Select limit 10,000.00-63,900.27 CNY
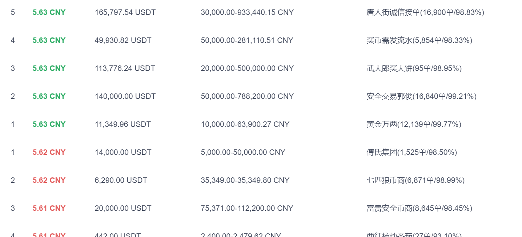 (245, 124)
